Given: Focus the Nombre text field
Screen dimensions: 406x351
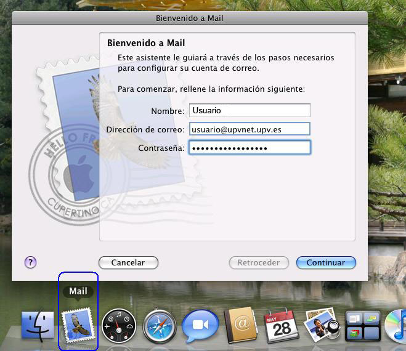Looking at the screenshot, I should click(249, 110).
